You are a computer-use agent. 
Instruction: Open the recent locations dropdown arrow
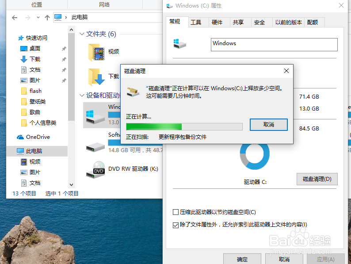click(38, 17)
